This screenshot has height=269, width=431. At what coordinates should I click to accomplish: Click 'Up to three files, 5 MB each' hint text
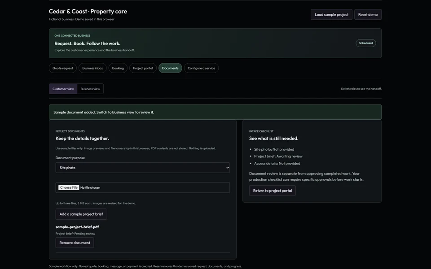click(96, 204)
